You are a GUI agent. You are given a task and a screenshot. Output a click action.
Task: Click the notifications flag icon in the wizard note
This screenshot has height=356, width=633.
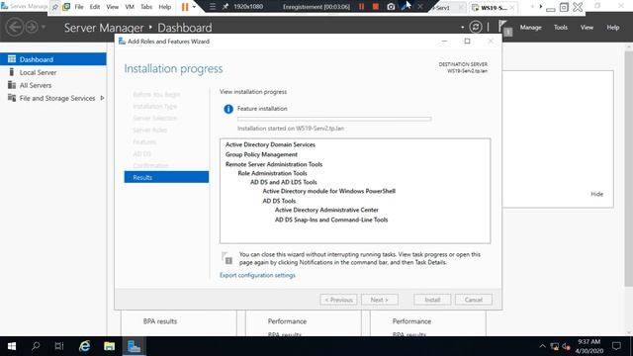(x=226, y=258)
